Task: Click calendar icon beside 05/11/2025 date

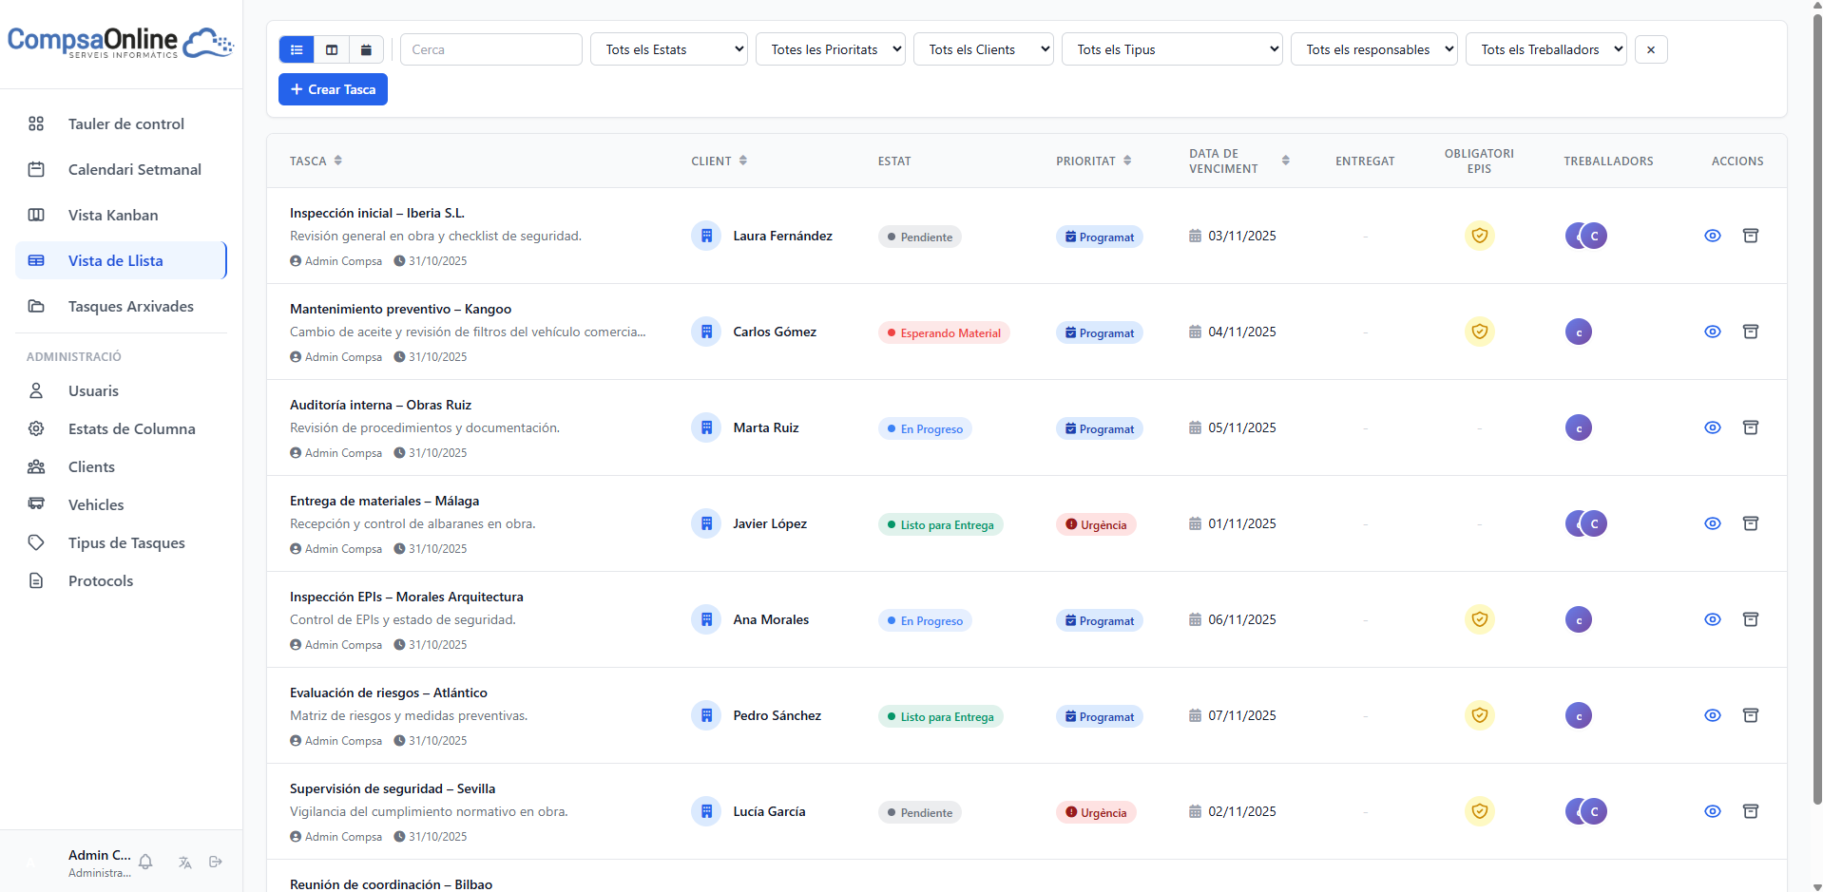Action: click(1195, 427)
